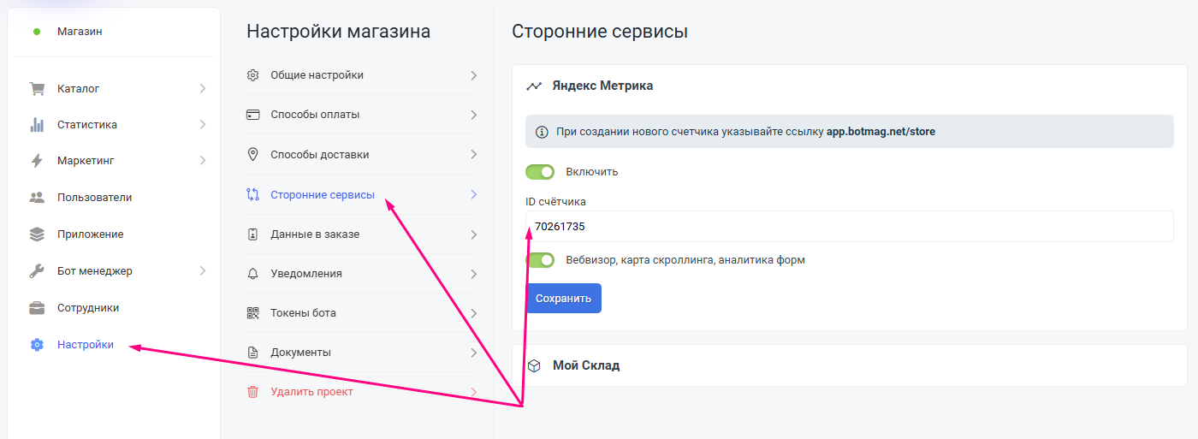
Task: Click the ID счётчика input field
Action: 847,227
